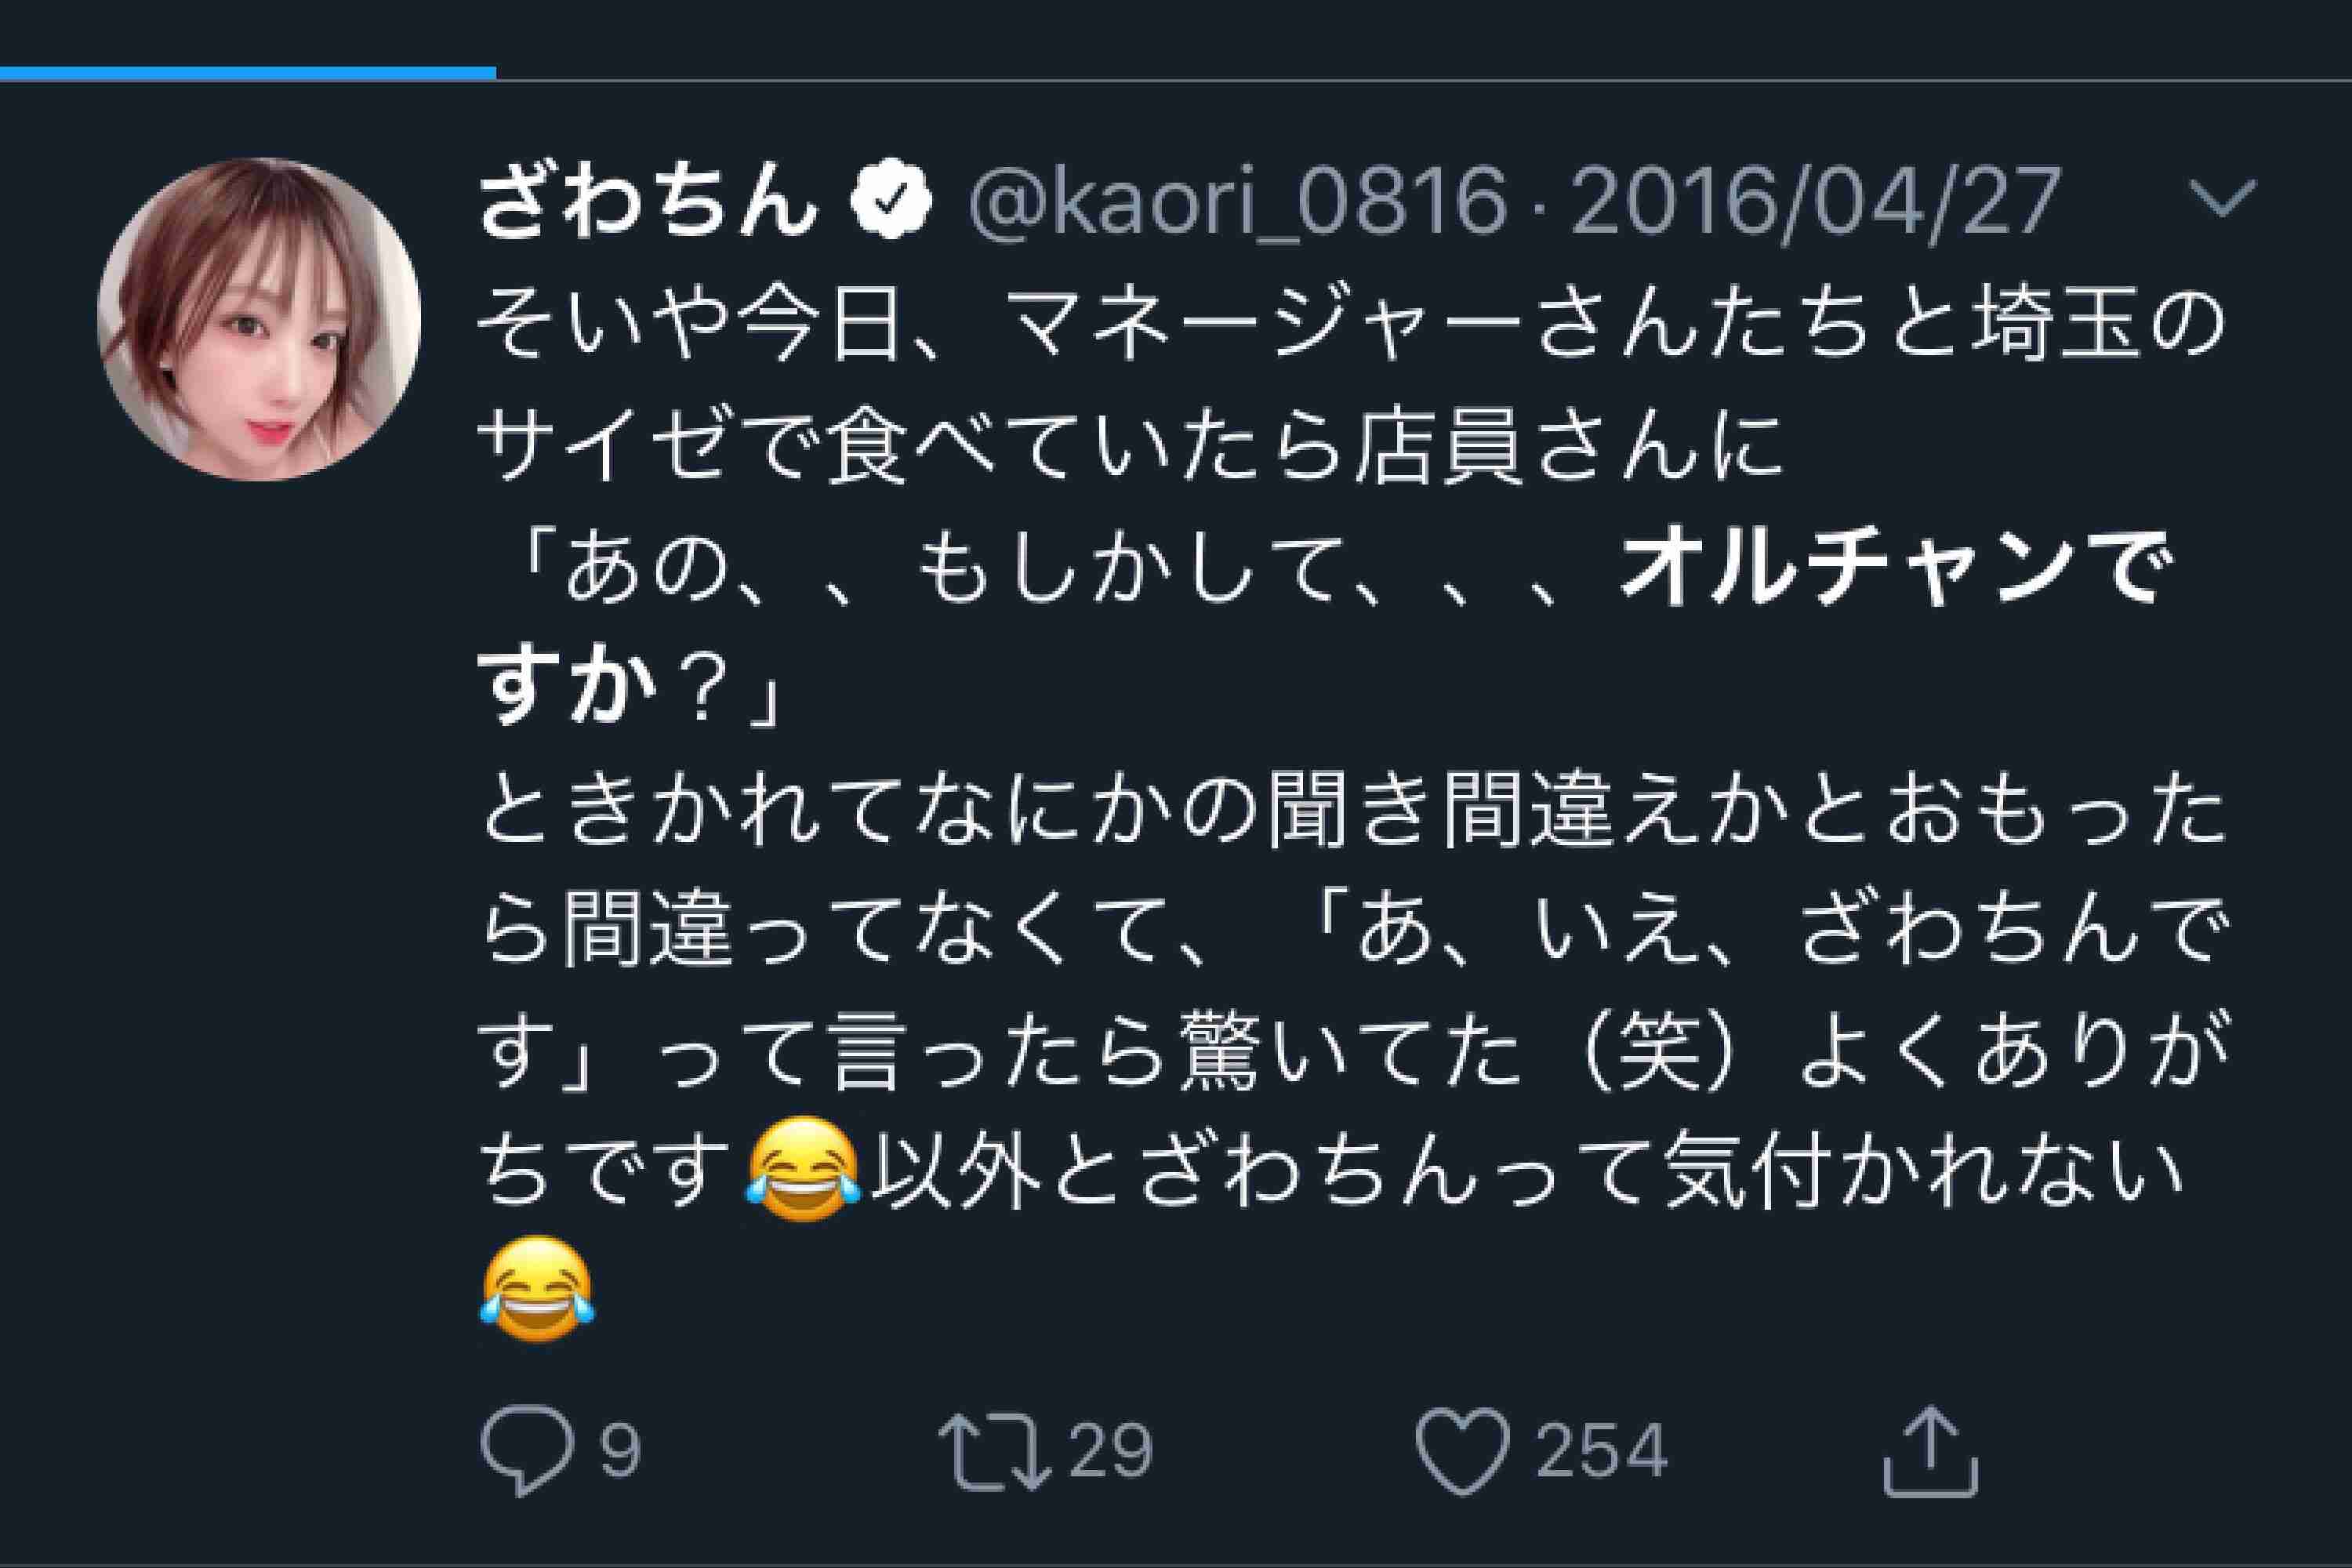Click the like count 254
Viewport: 2352px width, 1568px height.
click(1601, 1451)
